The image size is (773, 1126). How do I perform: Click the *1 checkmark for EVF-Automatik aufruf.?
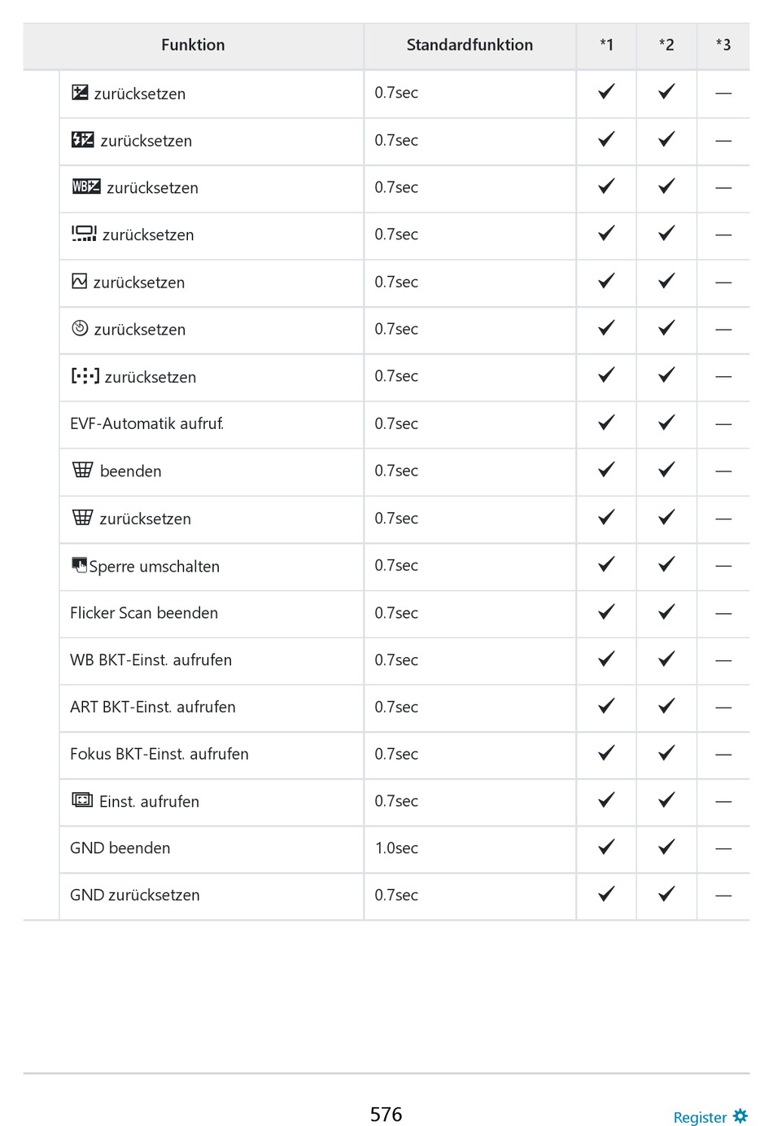[x=606, y=423]
